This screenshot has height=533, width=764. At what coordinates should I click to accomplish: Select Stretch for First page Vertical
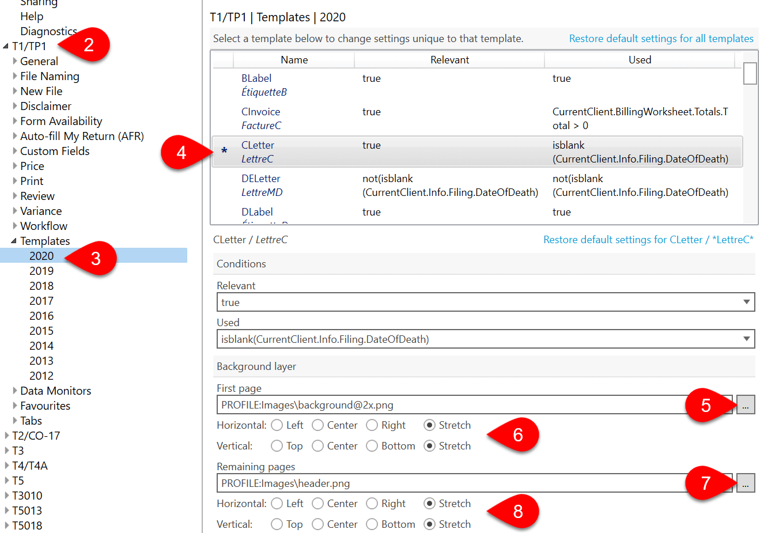pos(429,446)
